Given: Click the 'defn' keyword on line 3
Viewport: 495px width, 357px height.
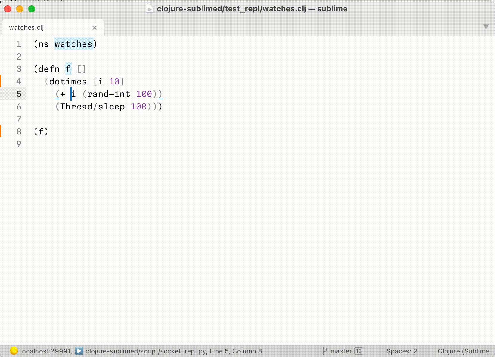Looking at the screenshot, I should 49,69.
